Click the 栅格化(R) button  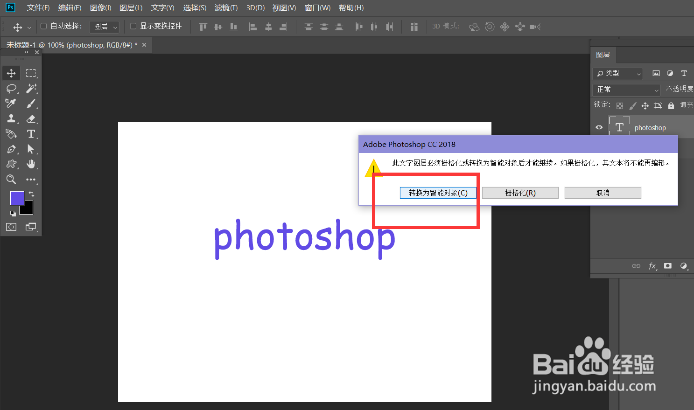[x=520, y=193]
